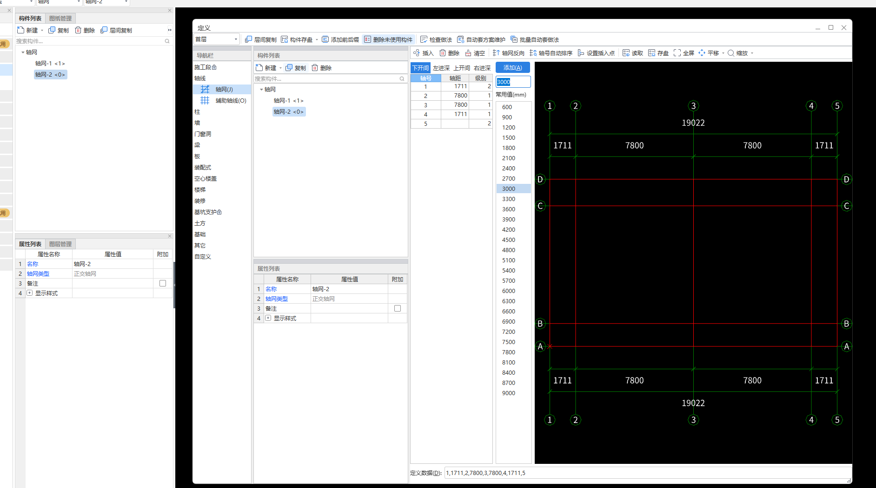This screenshot has width=876, height=488.
Task: Collapse 轴网 tree node in the 定义 window
Action: pyautogui.click(x=261, y=90)
